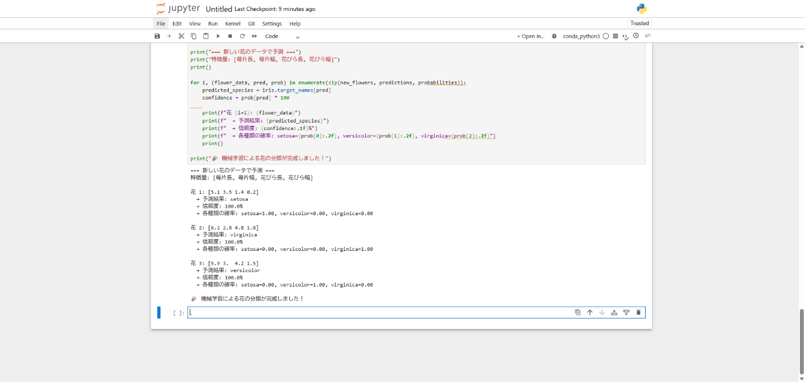Click the empty cell's [ ]: prompt
Image resolution: width=805 pixels, height=382 pixels.
tap(179, 313)
